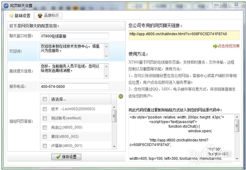Minimize the 网页聊天设置 window

216,5
